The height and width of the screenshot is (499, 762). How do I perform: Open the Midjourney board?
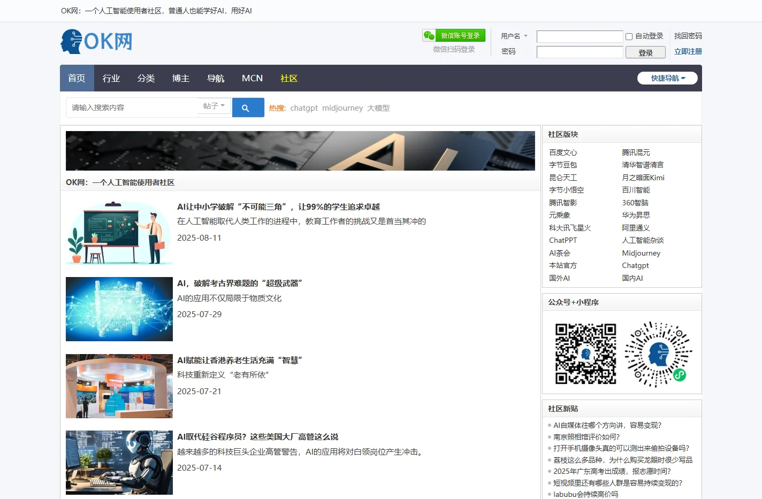tap(641, 253)
